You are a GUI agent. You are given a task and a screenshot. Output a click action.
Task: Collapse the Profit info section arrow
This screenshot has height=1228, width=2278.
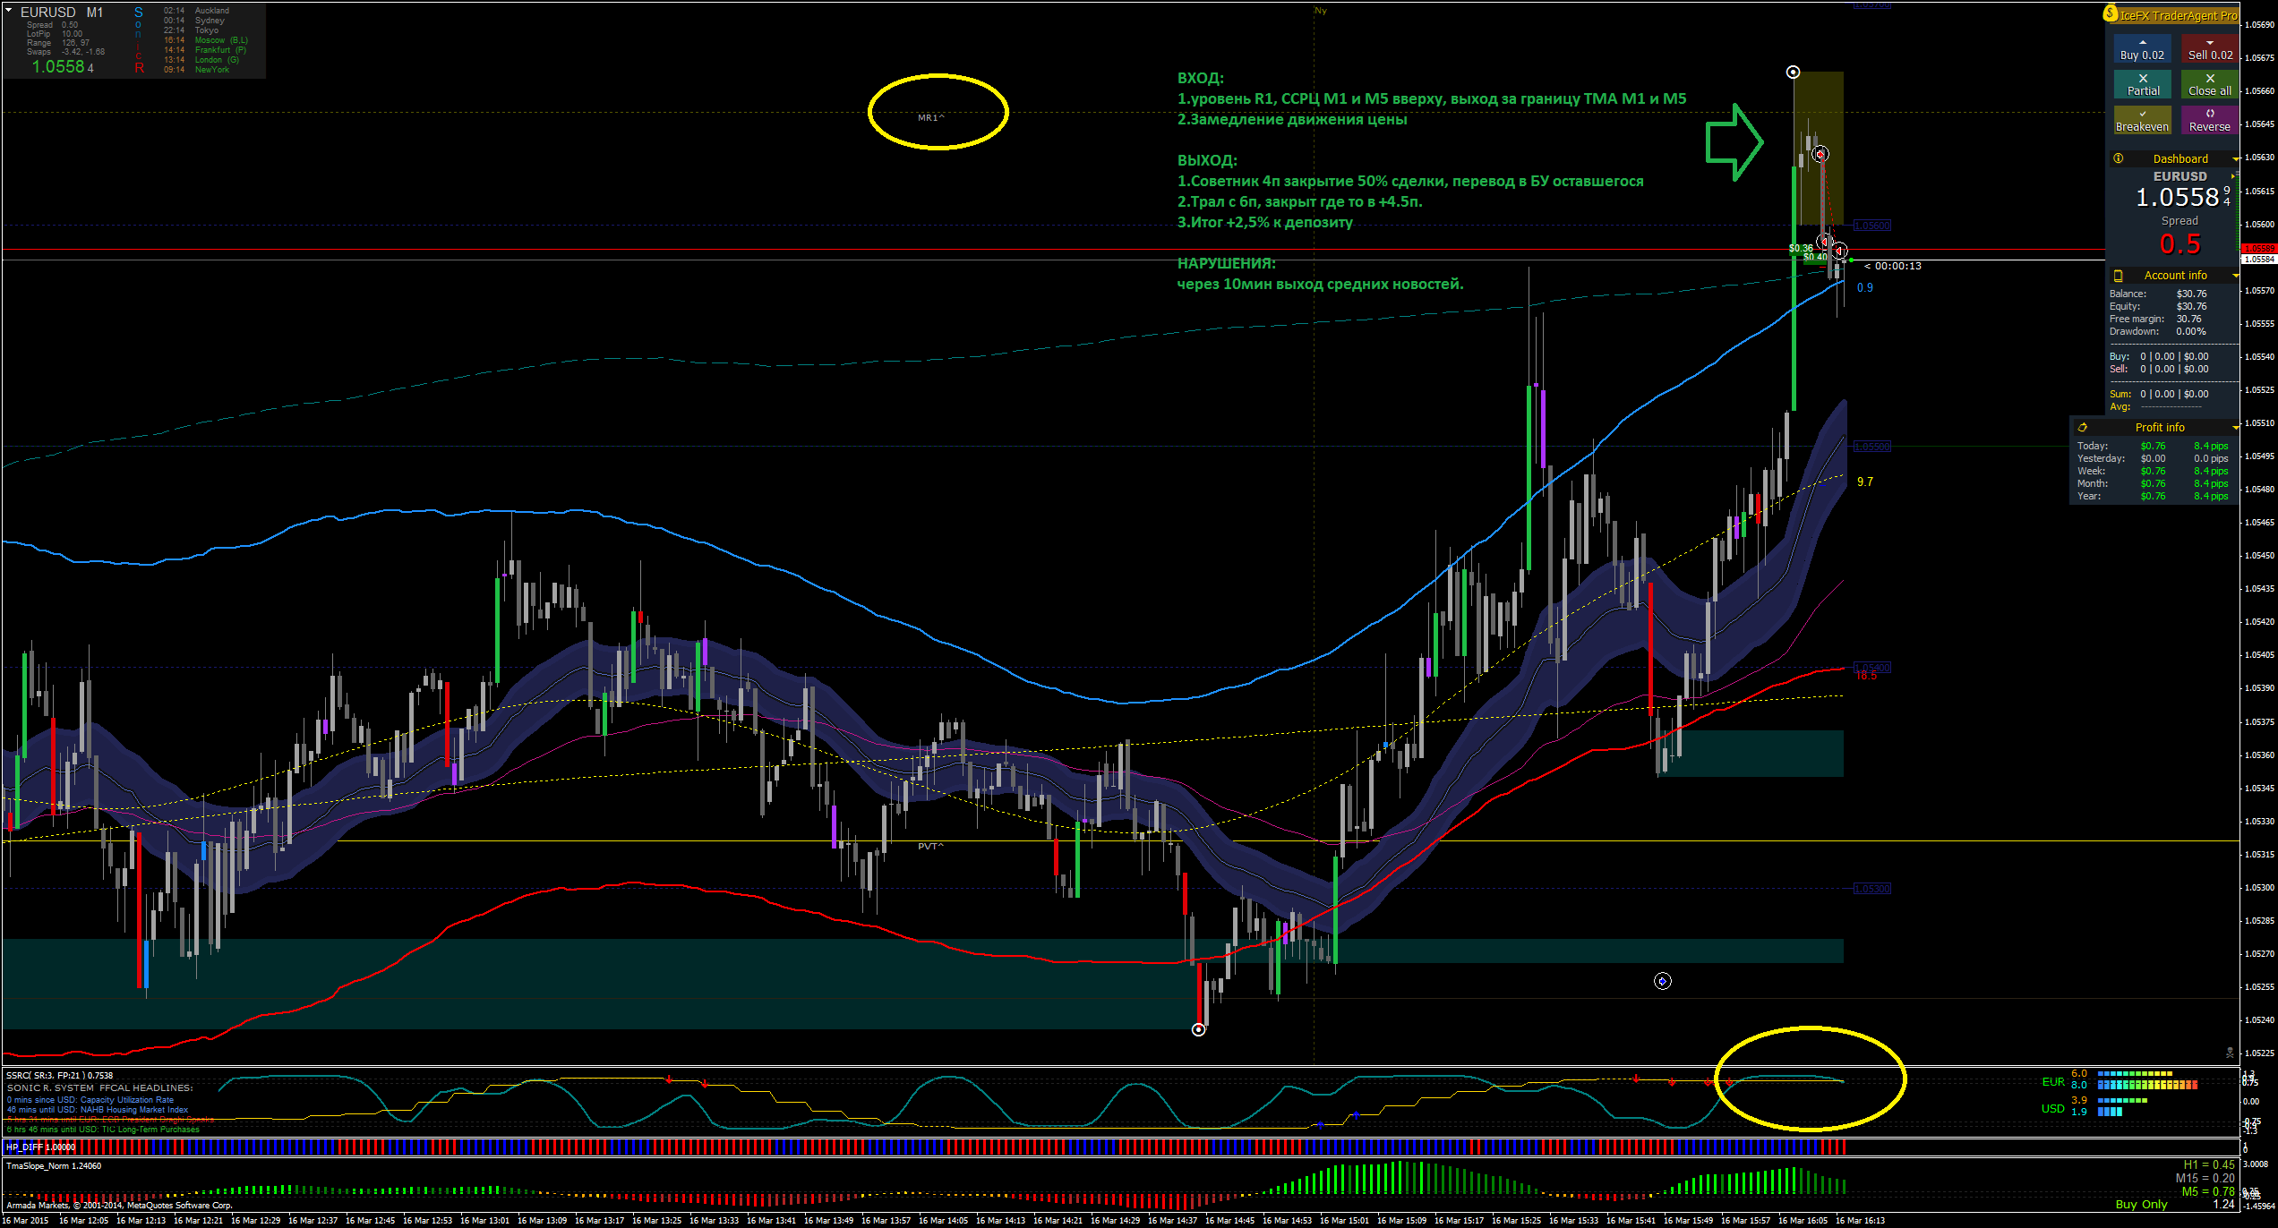pyautogui.click(x=2235, y=429)
